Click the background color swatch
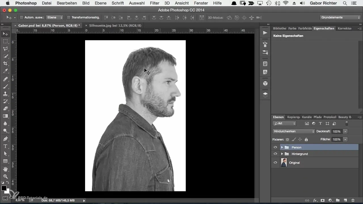The width and height of the screenshot is (363, 204). click(x=7, y=191)
